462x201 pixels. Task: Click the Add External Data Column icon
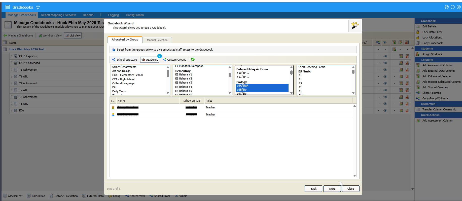418,71
